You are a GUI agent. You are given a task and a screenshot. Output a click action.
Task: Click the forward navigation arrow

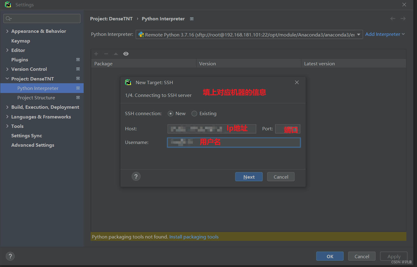coord(403,19)
